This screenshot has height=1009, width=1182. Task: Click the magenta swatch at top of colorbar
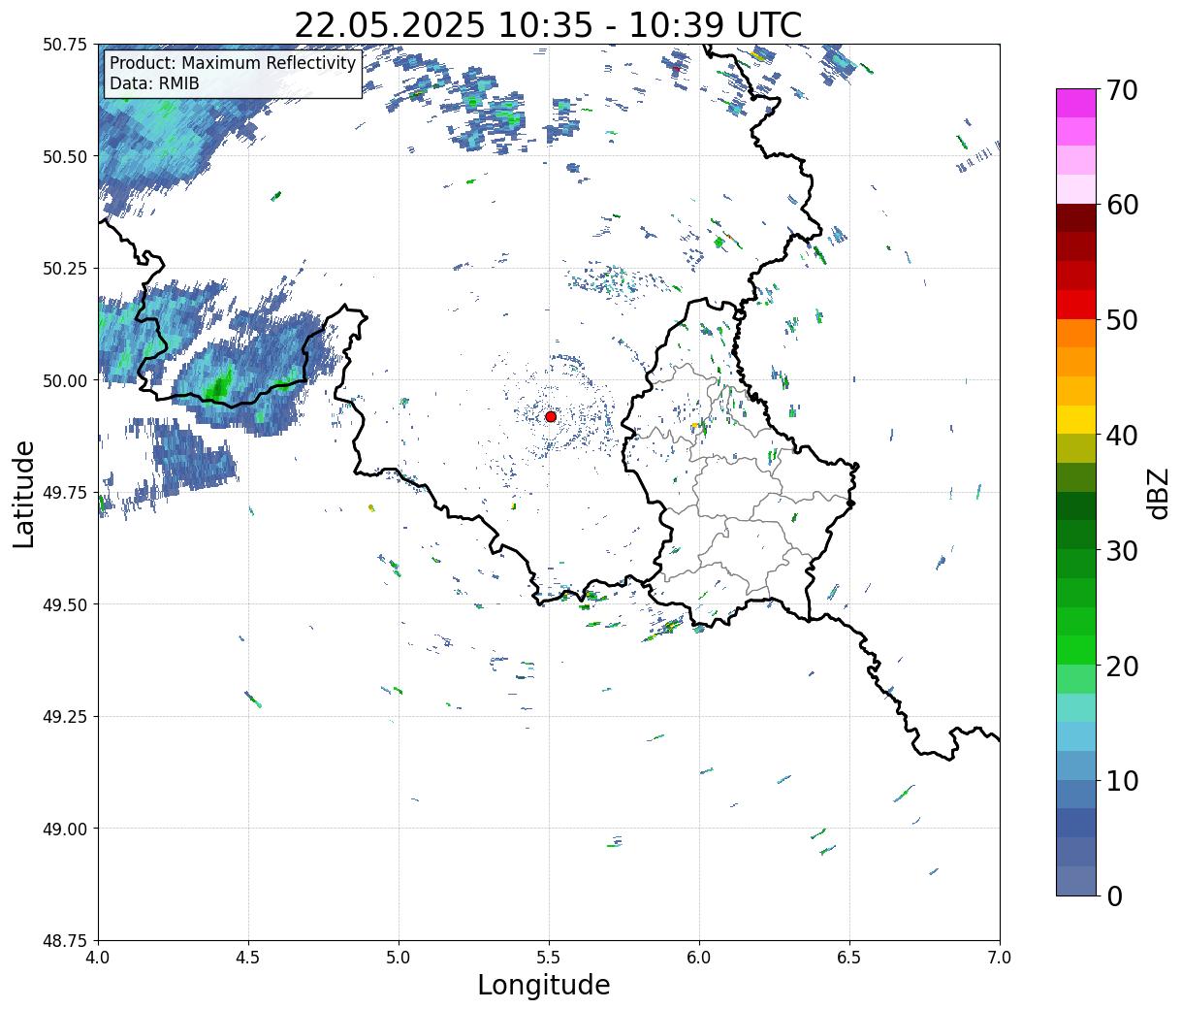tap(1076, 103)
